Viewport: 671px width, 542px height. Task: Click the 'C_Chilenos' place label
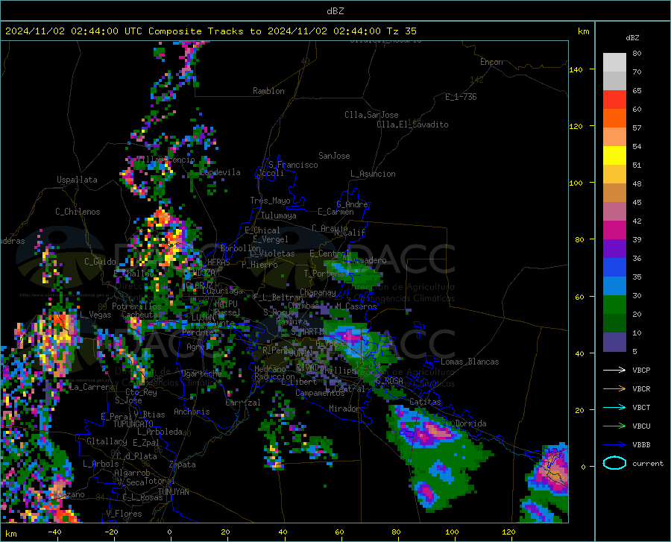point(78,212)
